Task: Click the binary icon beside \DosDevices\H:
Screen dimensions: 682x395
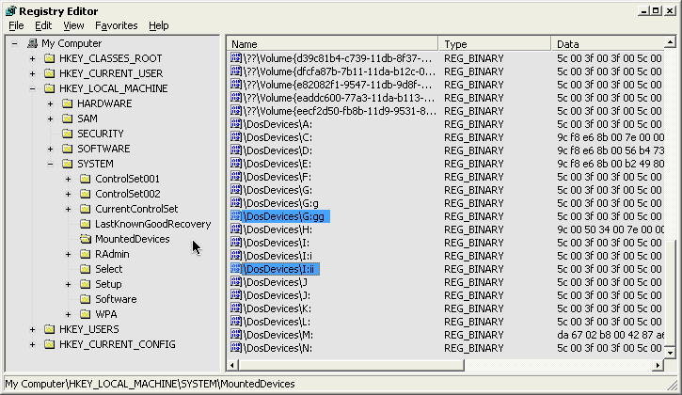Action: (236, 229)
